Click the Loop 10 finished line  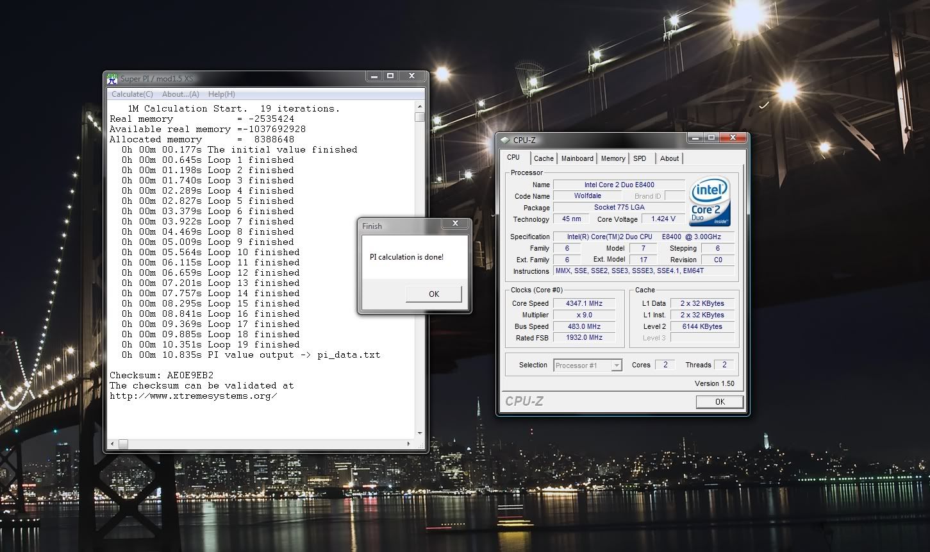[211, 252]
